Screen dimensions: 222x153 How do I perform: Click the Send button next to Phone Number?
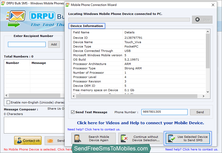[x=200, y=112]
